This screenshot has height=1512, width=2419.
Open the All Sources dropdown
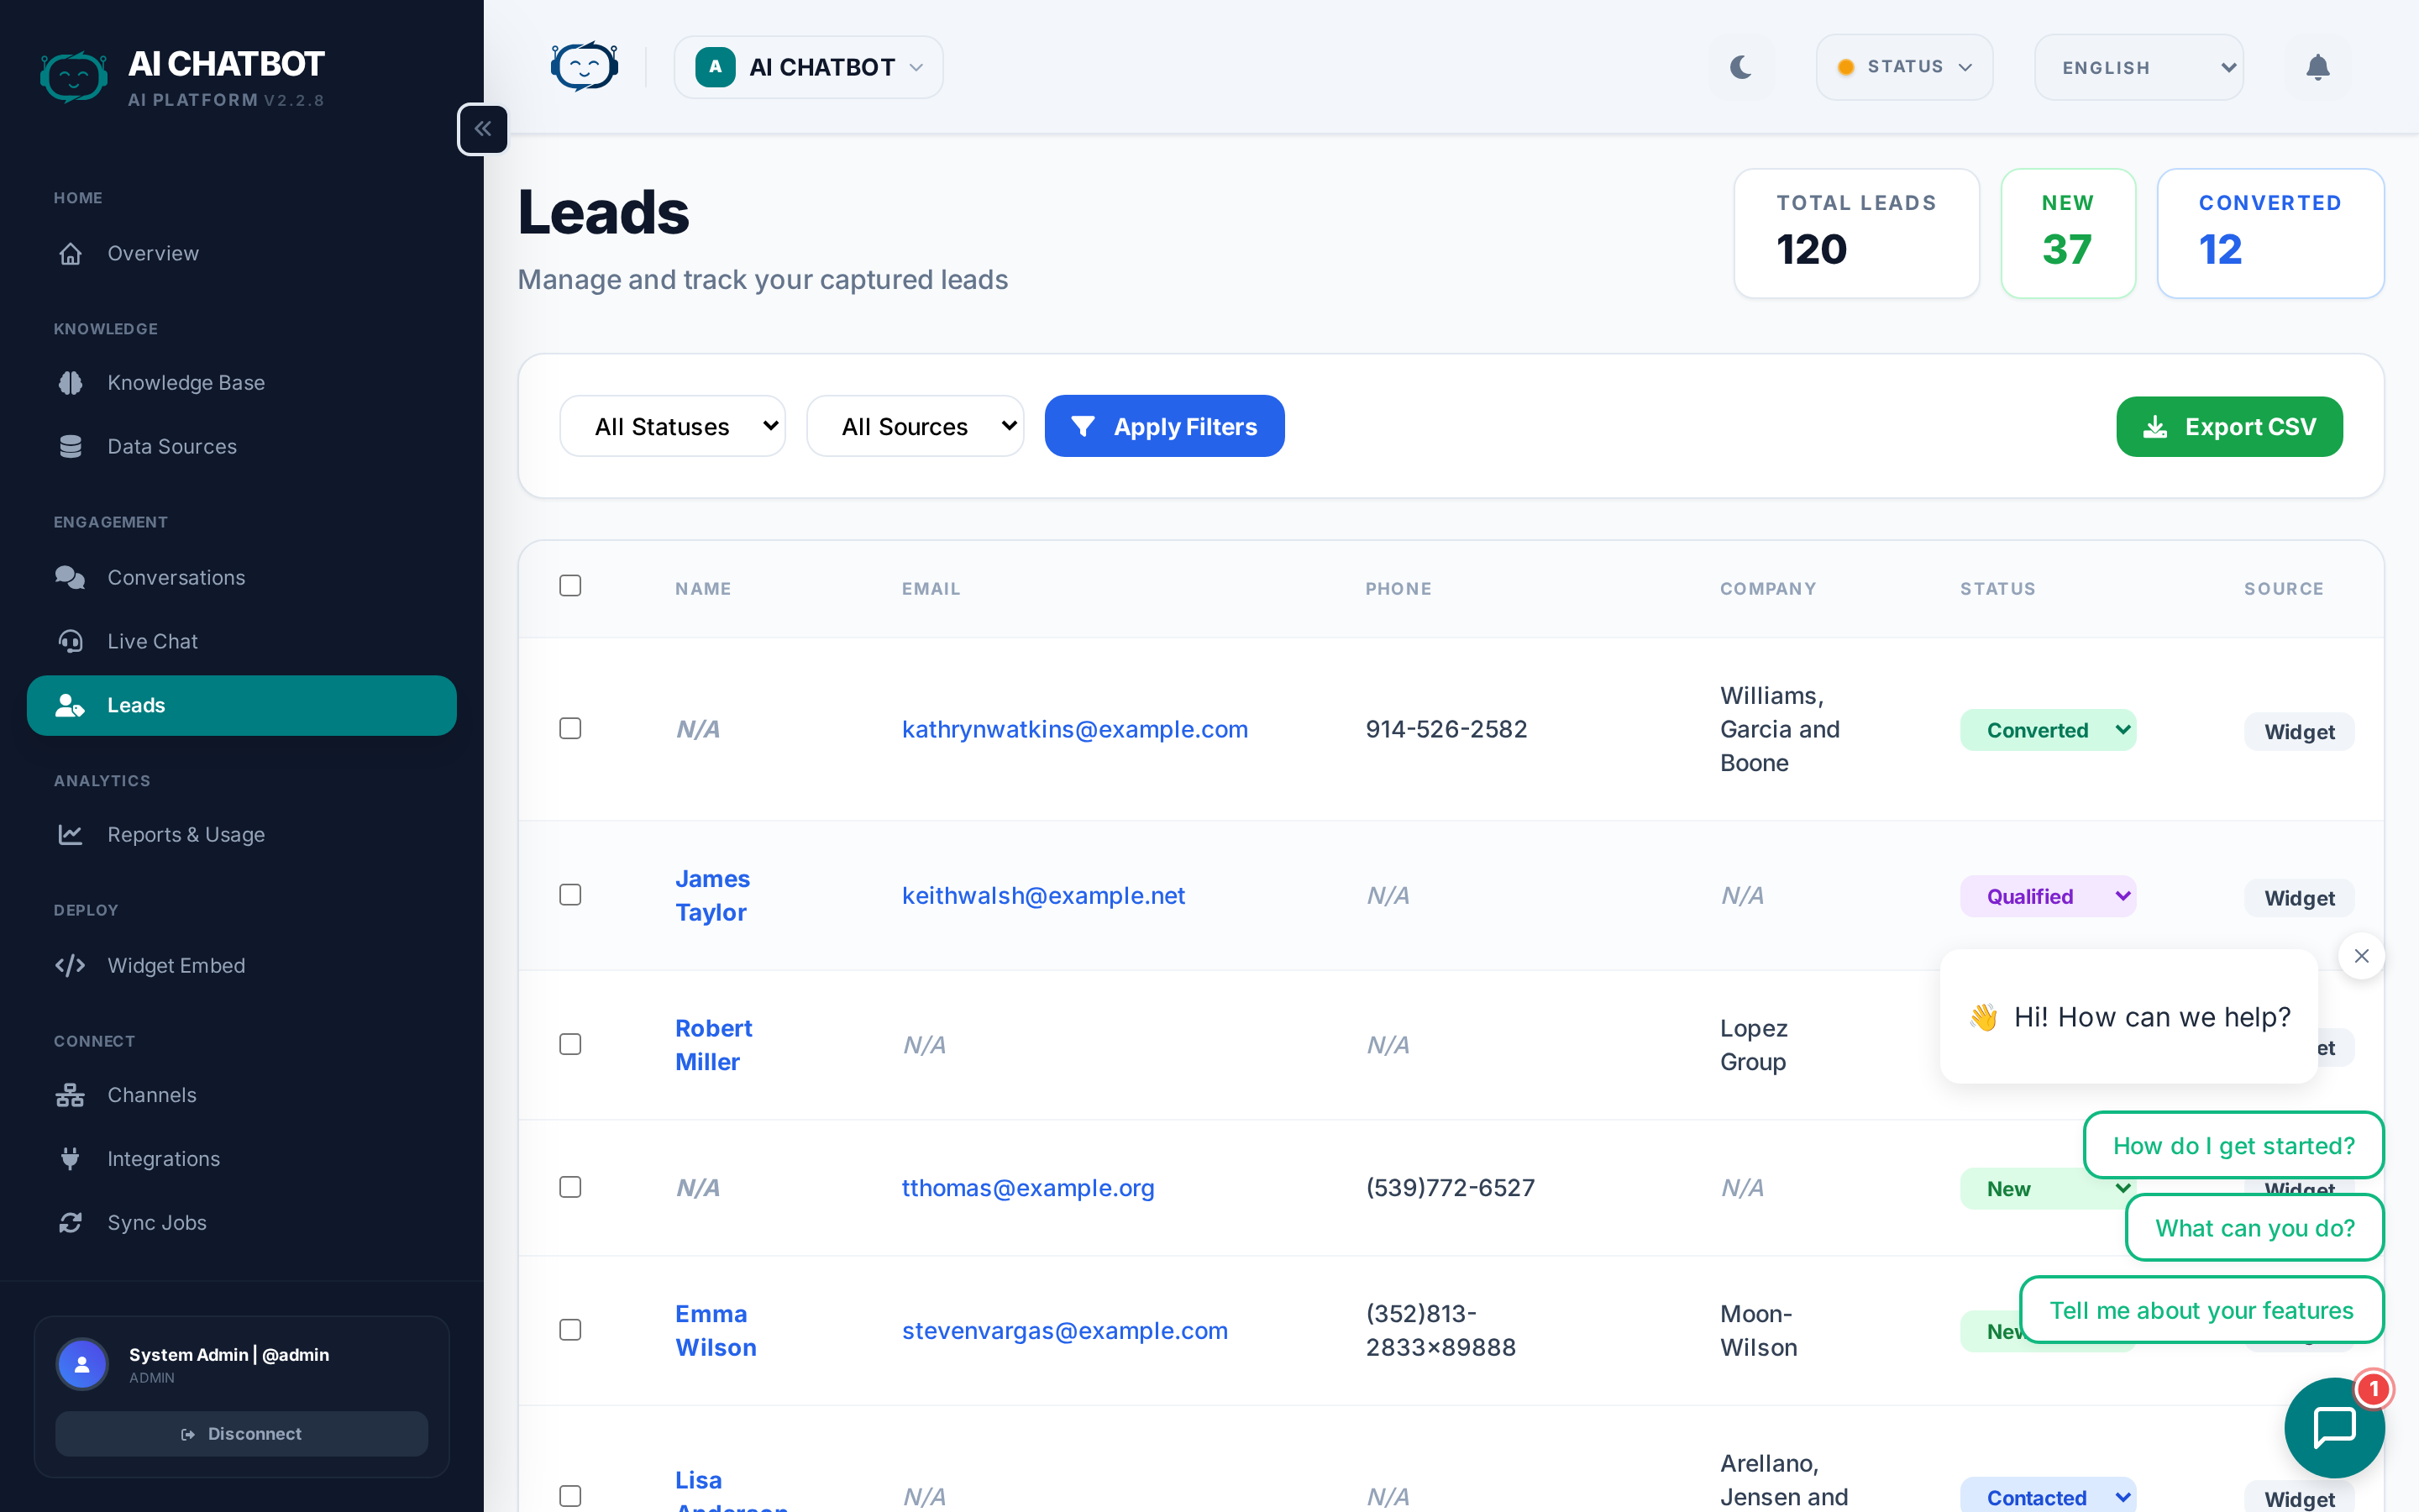915,425
